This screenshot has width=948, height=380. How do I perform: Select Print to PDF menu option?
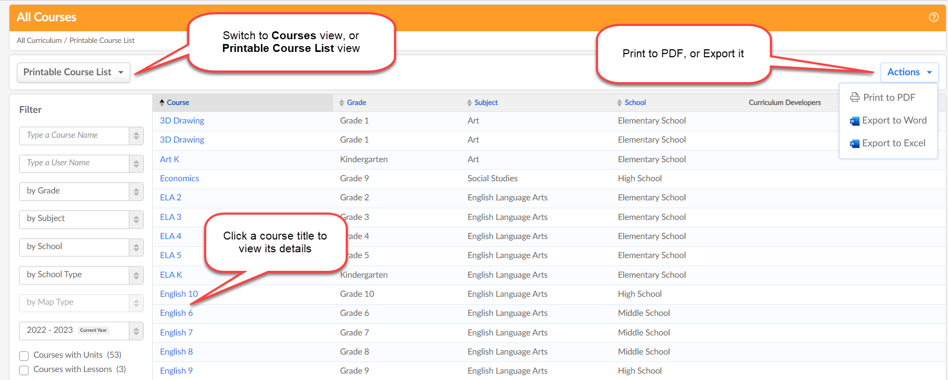[889, 98]
